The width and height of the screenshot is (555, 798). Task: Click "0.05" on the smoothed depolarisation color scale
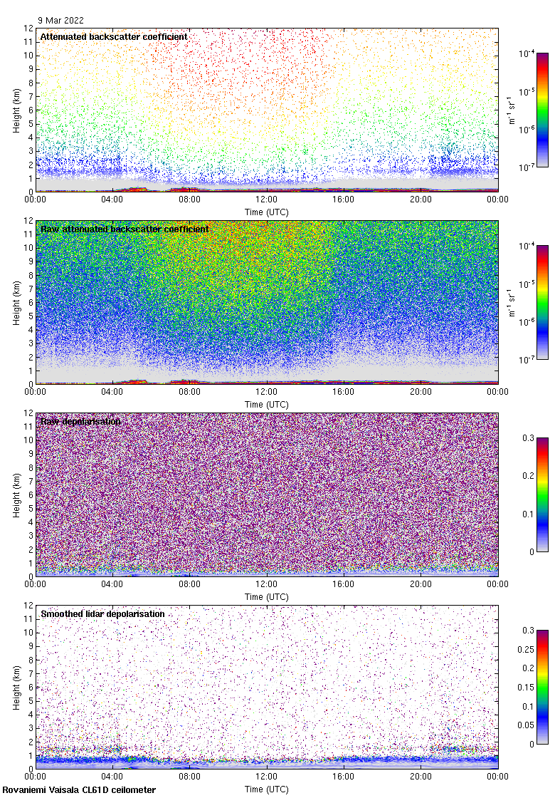coord(526,725)
